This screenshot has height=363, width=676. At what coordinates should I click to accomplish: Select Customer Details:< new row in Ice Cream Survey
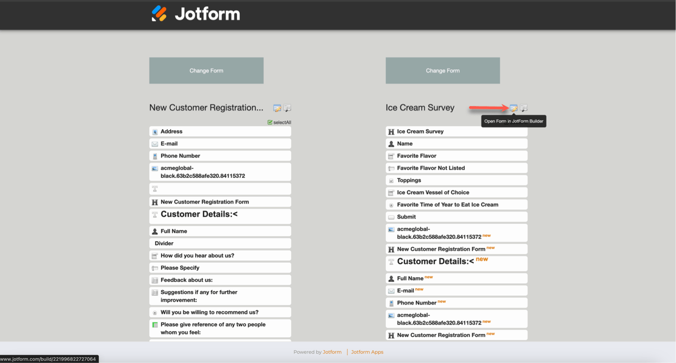(x=457, y=263)
